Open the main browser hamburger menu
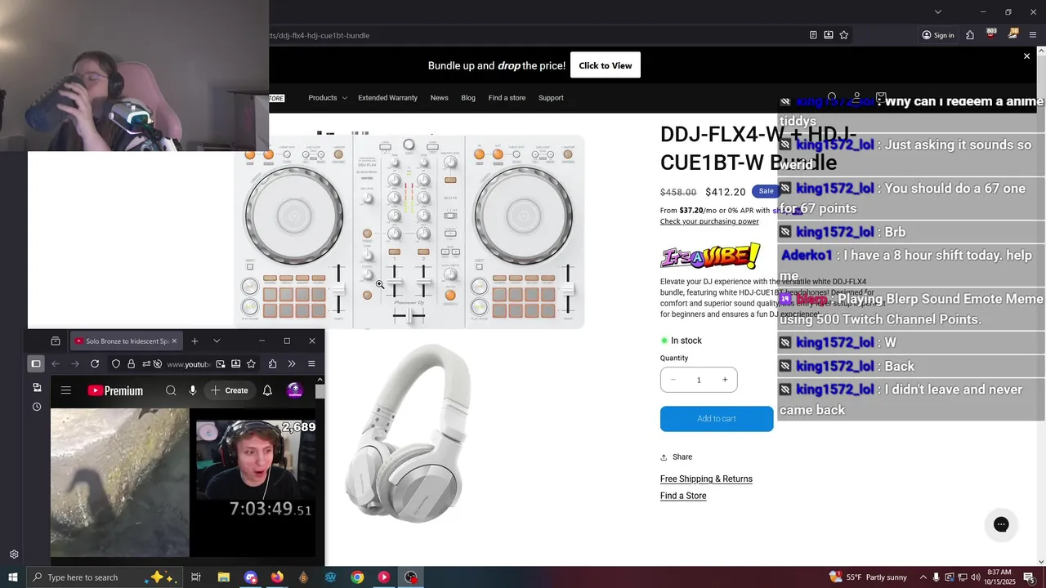 click(x=1033, y=35)
